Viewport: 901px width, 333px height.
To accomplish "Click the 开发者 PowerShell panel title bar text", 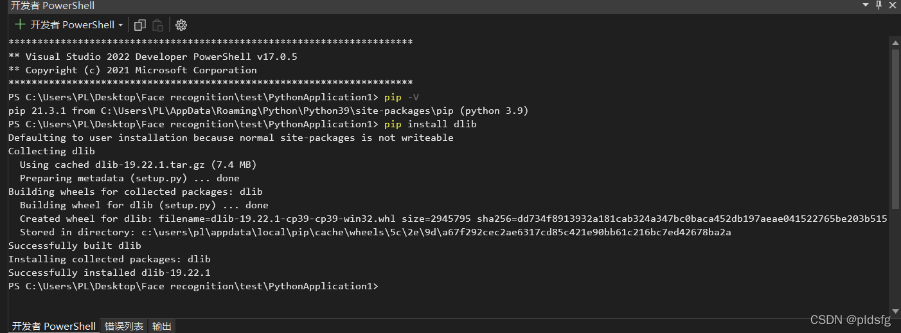I will tap(53, 5).
